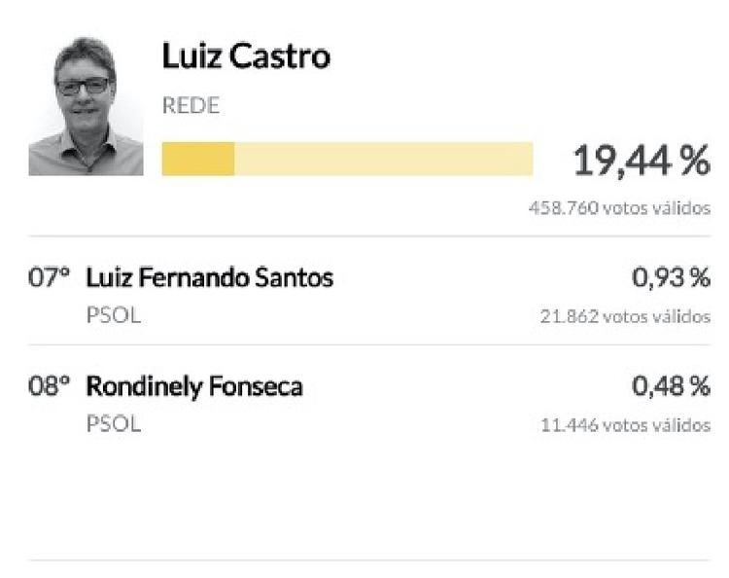Click the 11.446 votos válidos text
Viewport: 729px width, 578px height.
click(x=625, y=425)
